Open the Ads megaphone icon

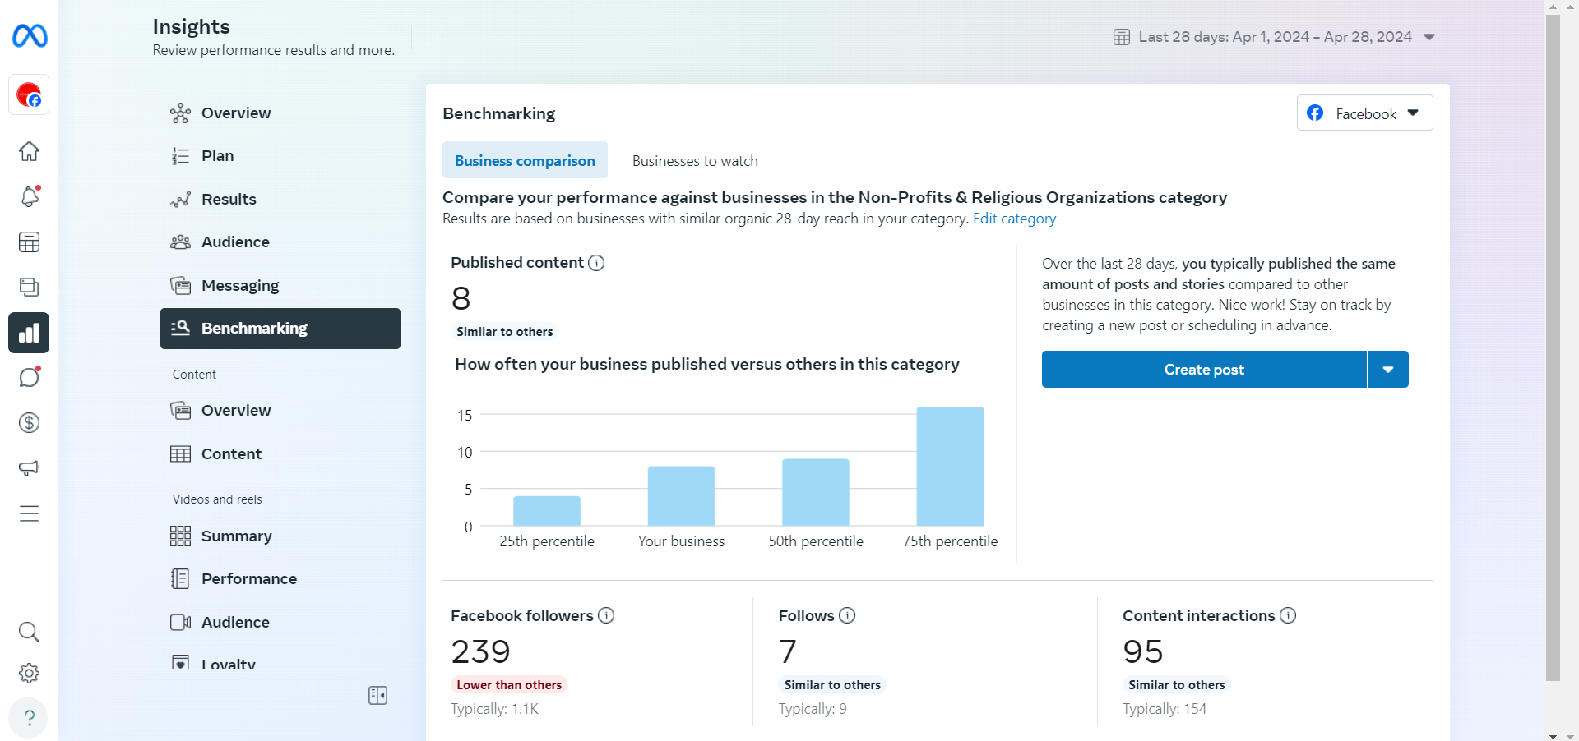[29, 468]
